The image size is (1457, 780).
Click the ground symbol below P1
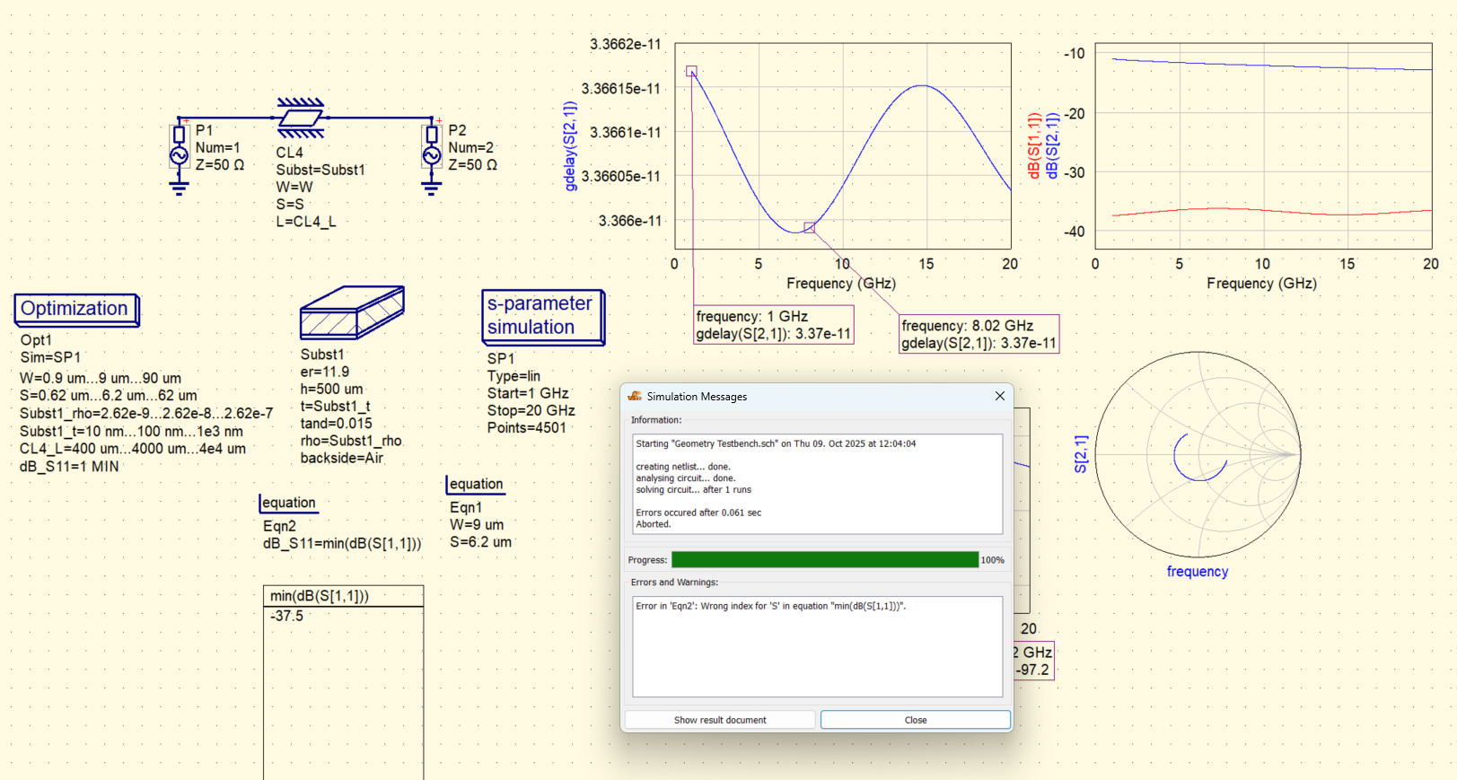click(179, 188)
